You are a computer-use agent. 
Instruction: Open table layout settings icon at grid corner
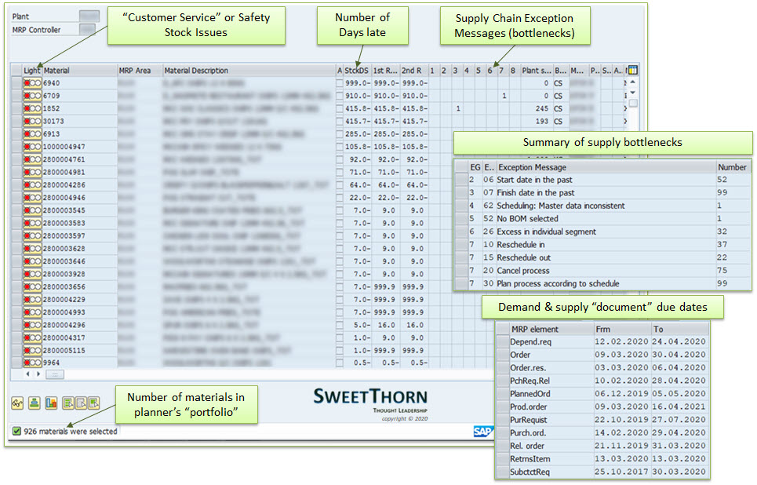(x=632, y=70)
